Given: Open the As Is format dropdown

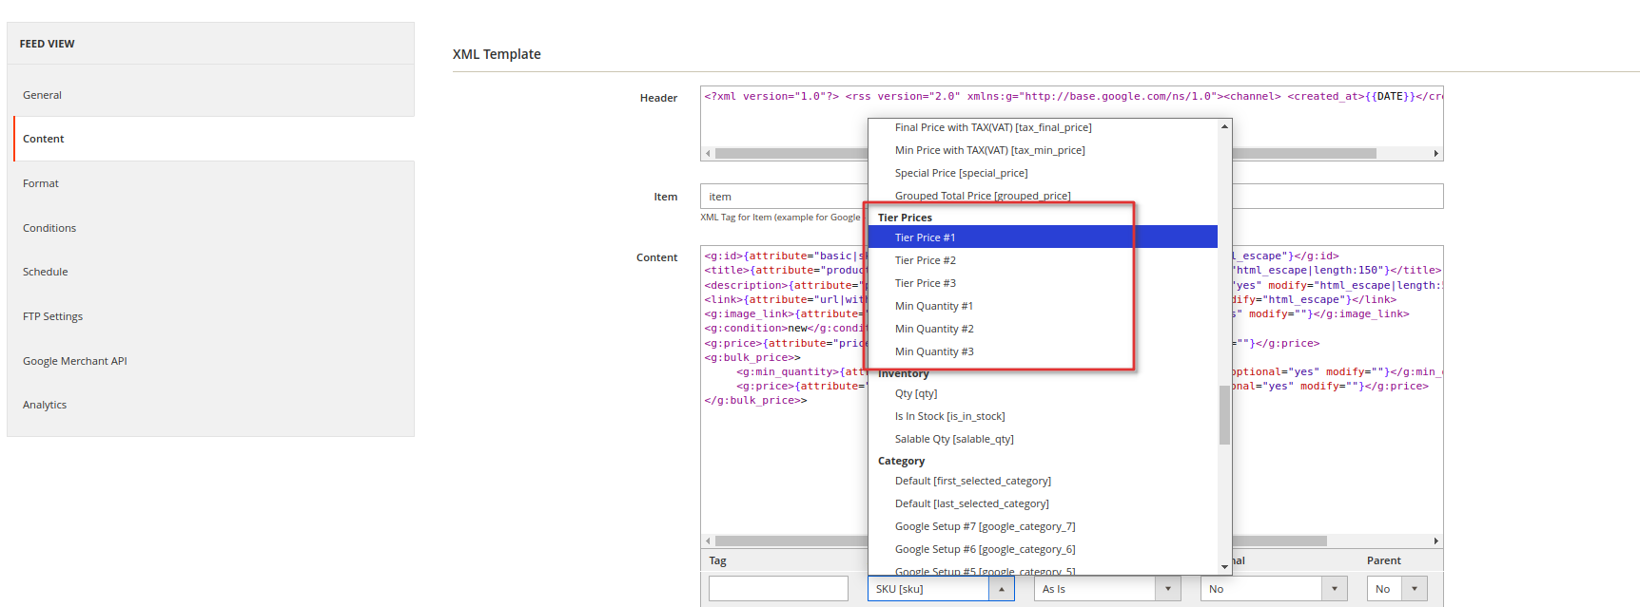Looking at the screenshot, I should point(1107,589).
